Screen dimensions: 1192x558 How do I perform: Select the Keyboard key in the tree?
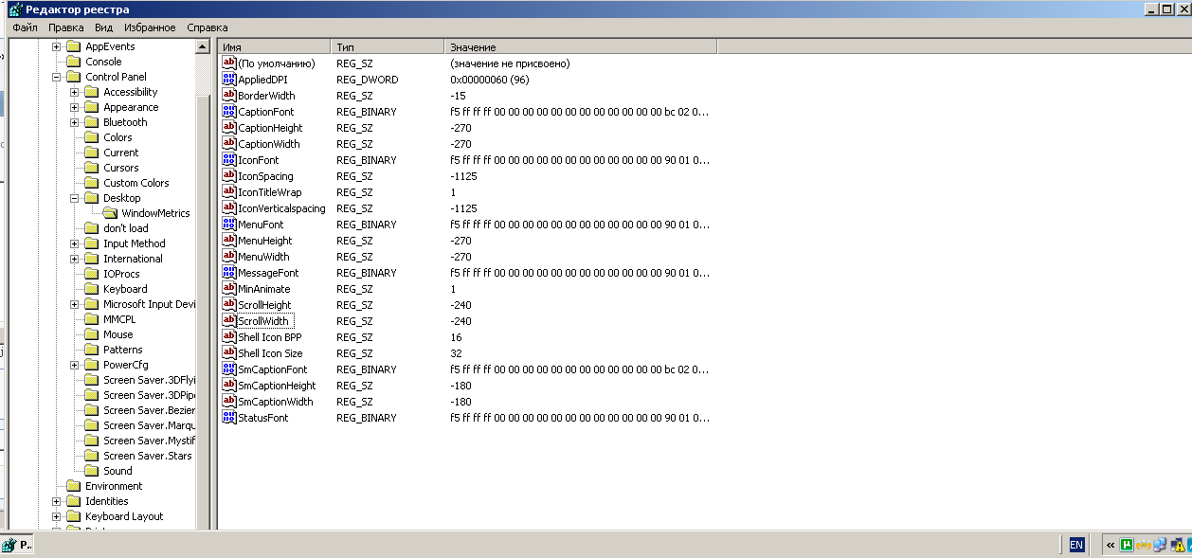click(x=125, y=289)
